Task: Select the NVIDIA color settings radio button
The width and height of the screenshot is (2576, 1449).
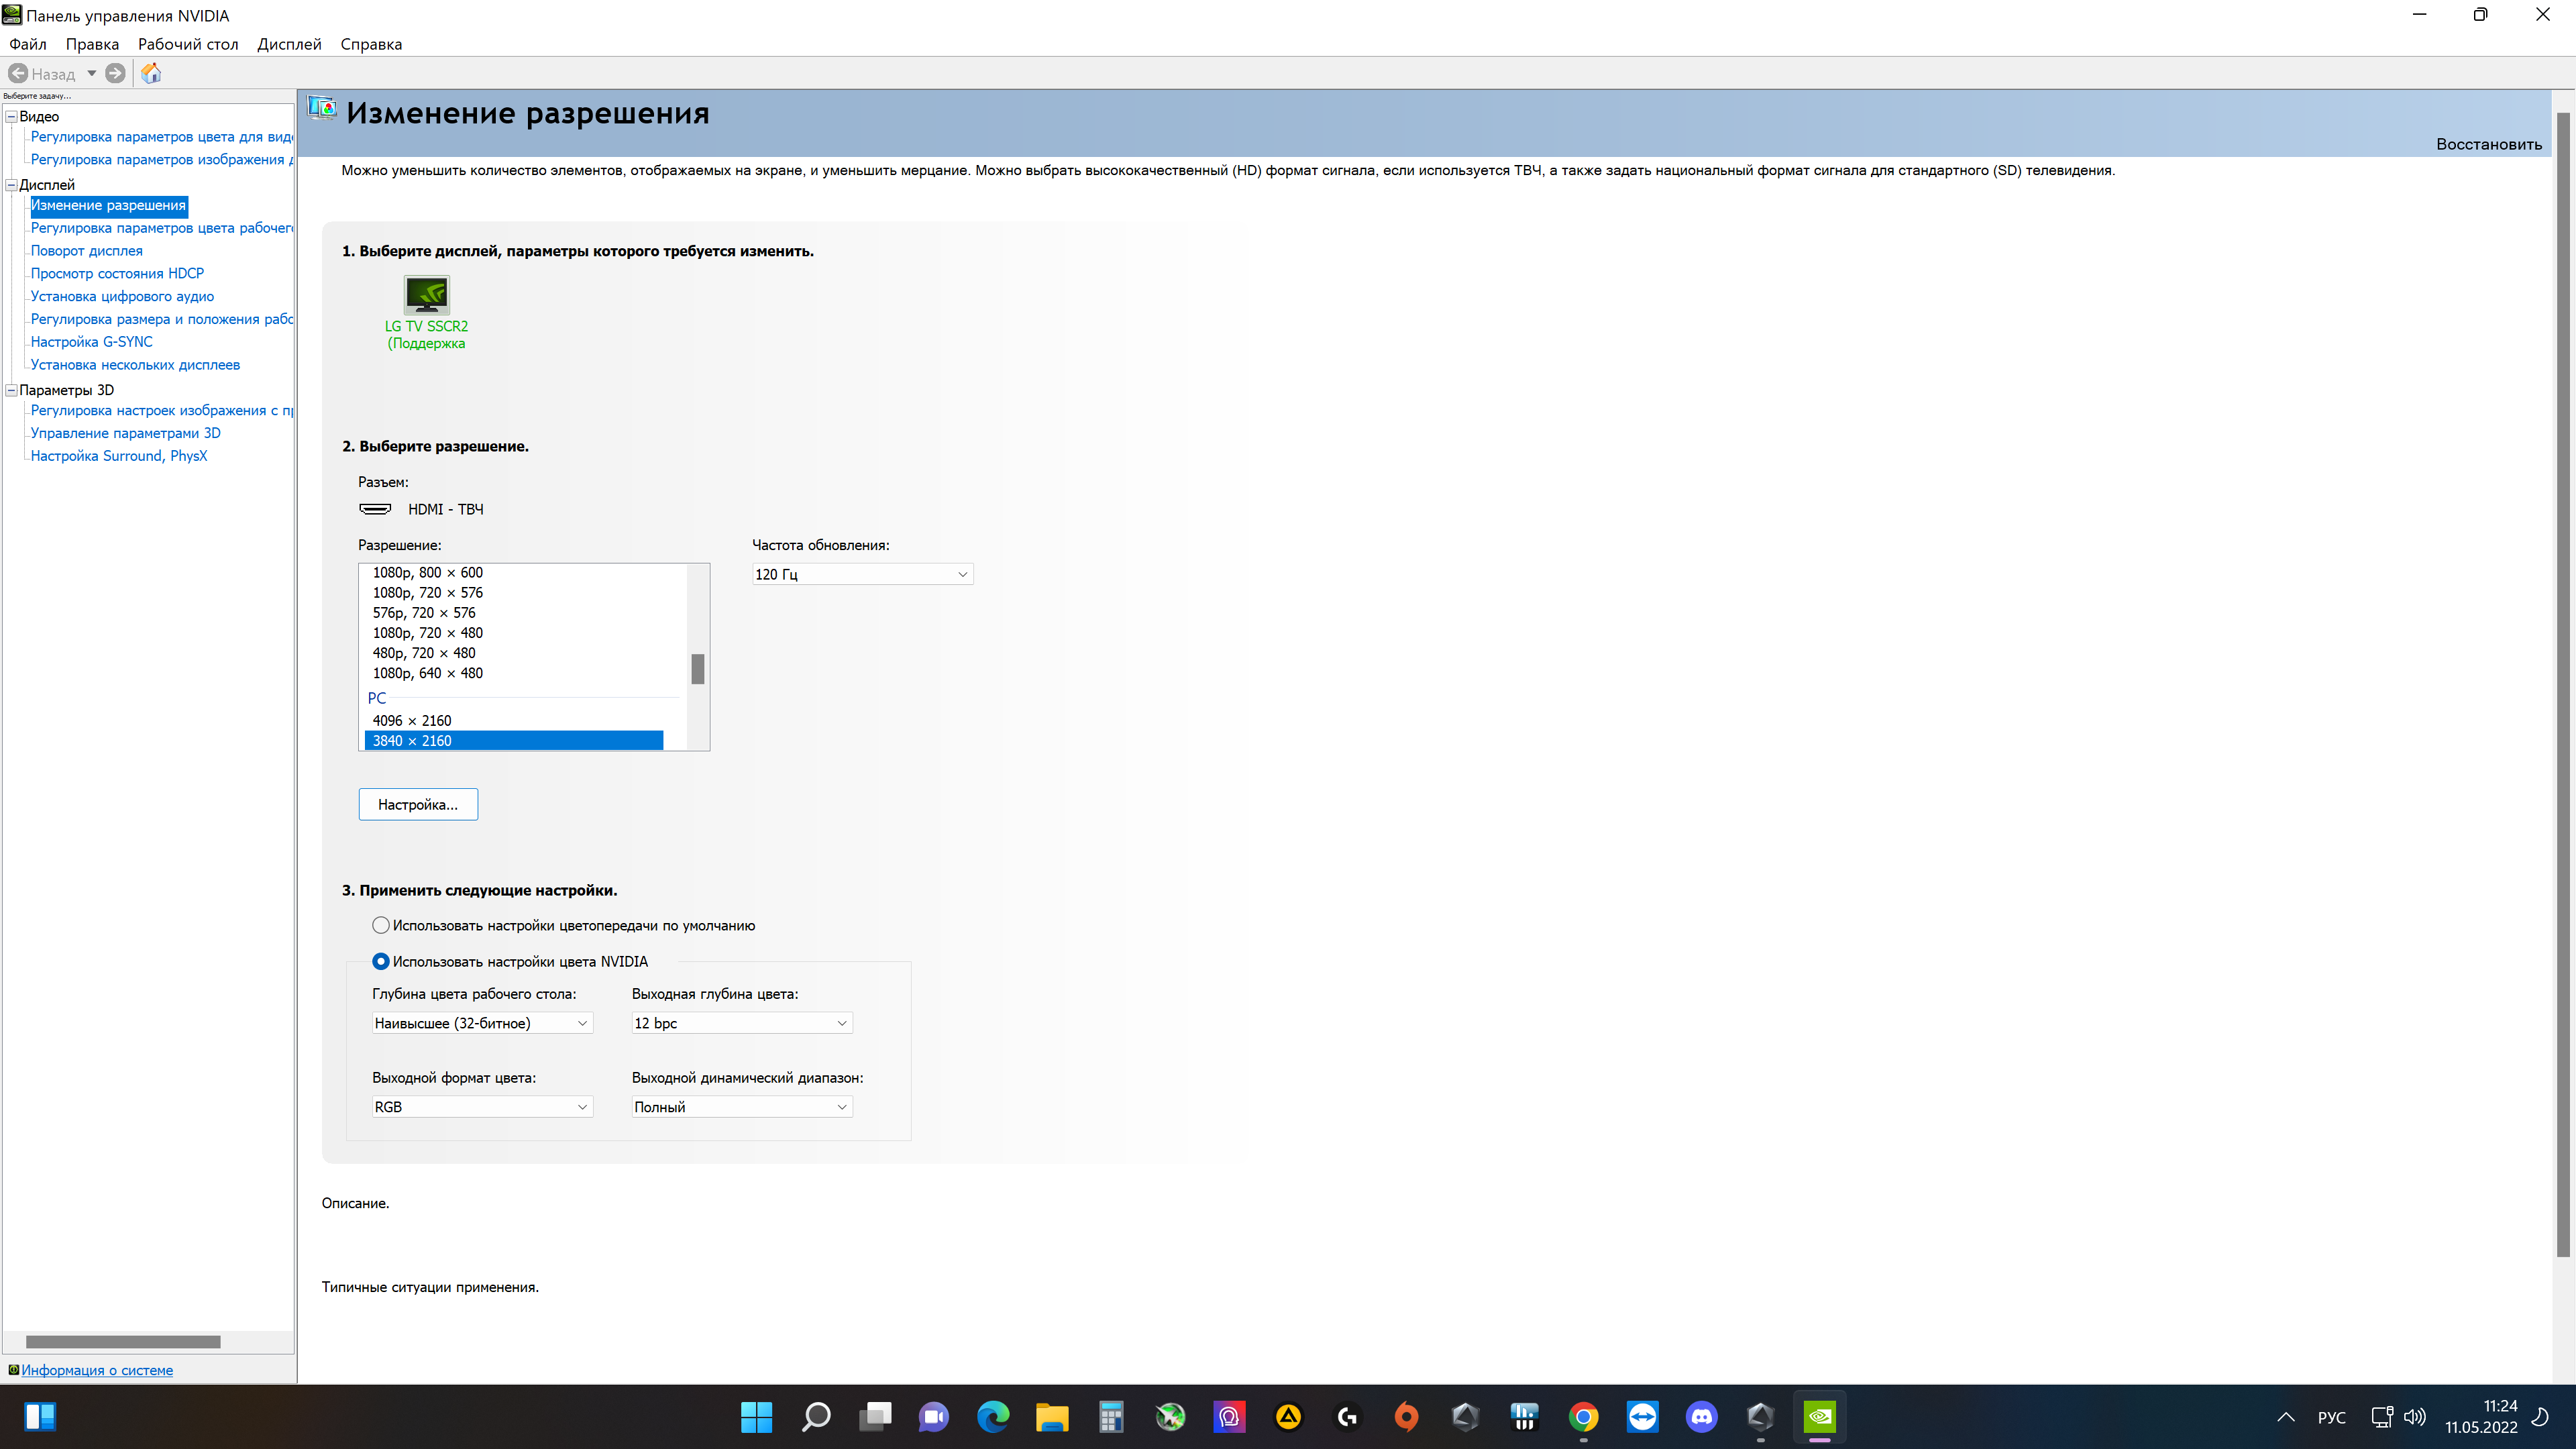Action: [x=381, y=961]
